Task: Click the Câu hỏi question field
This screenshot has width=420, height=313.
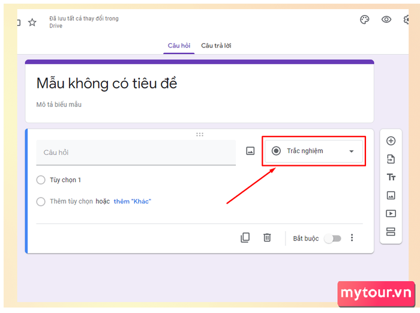Action: tap(136, 153)
